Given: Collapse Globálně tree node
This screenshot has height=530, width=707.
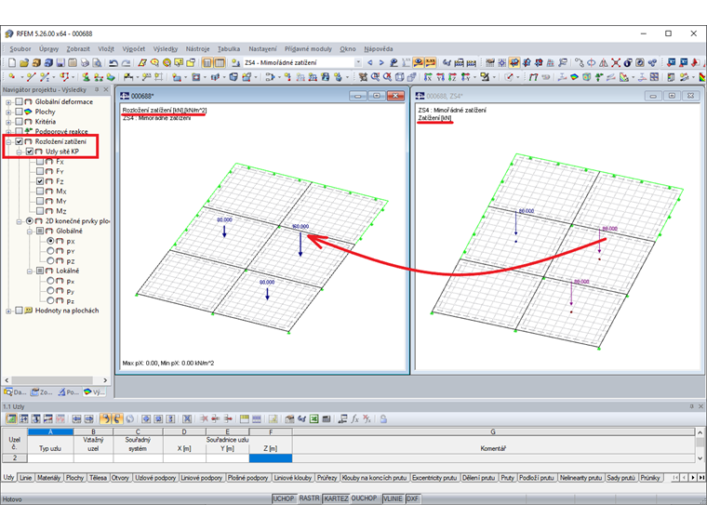Looking at the screenshot, I should pos(30,232).
